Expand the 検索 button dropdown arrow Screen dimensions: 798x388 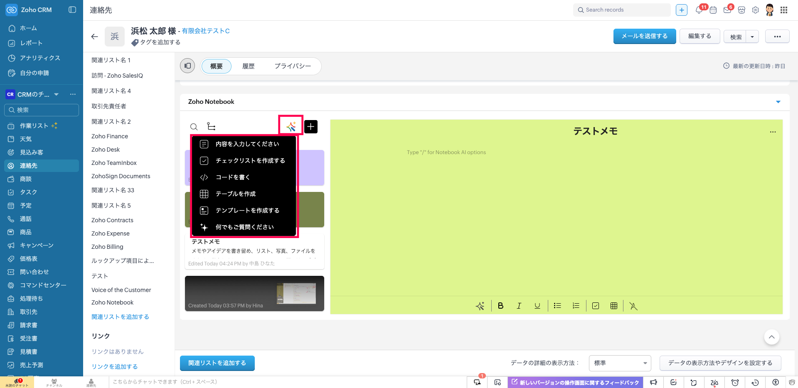coord(752,37)
